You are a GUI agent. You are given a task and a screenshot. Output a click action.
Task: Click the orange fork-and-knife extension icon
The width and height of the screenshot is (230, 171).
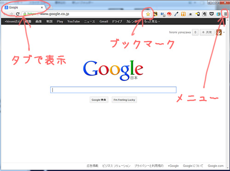[x=183, y=14]
